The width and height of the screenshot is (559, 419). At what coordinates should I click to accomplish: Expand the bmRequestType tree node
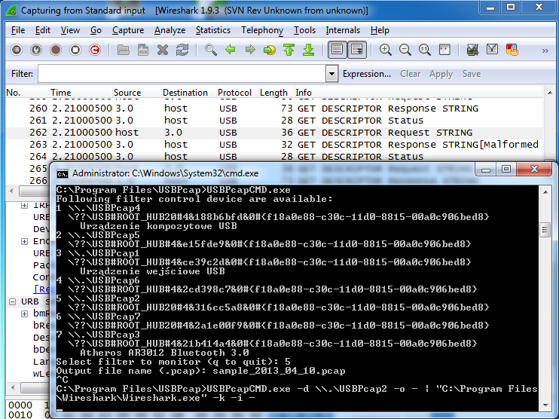25,313
